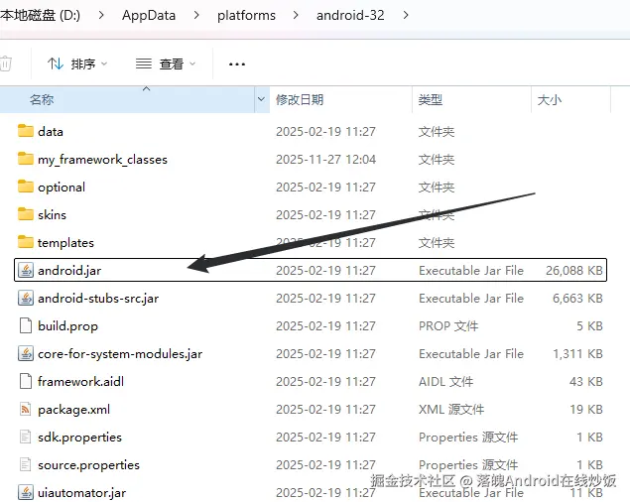The image size is (630, 502).
Task: Select the sdk.properties file name
Action: coord(79,438)
